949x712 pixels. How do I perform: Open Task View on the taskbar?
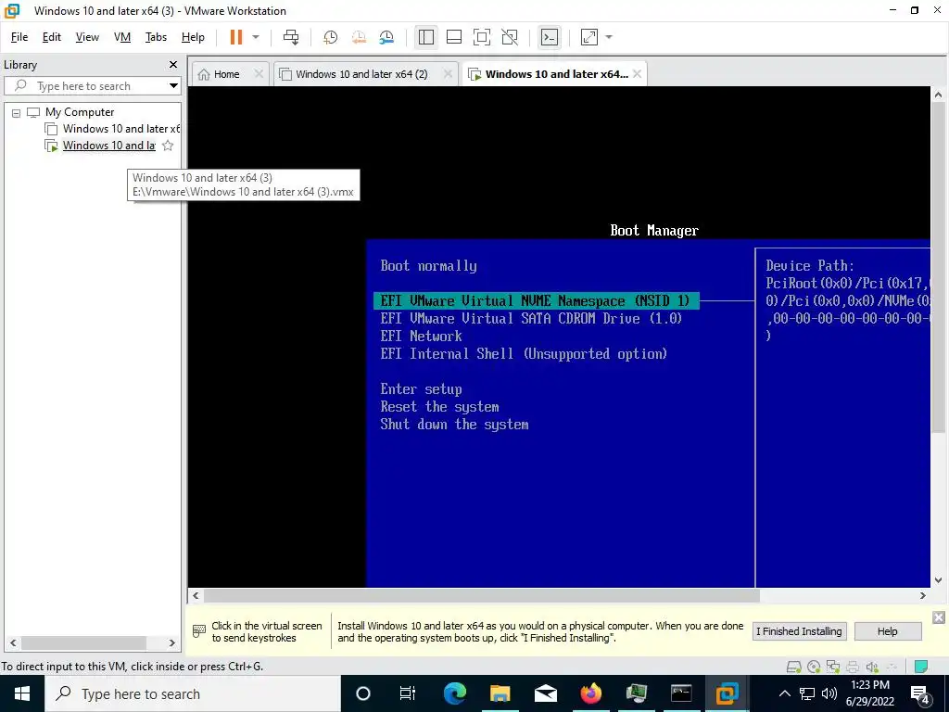pyautogui.click(x=408, y=693)
